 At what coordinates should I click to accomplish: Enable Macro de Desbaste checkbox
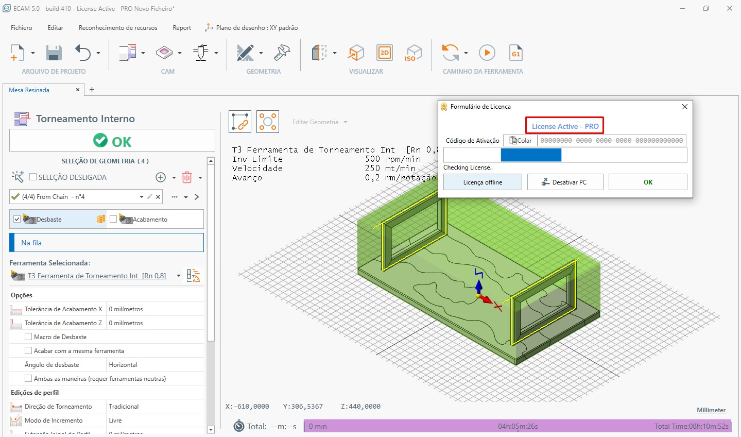pos(28,337)
